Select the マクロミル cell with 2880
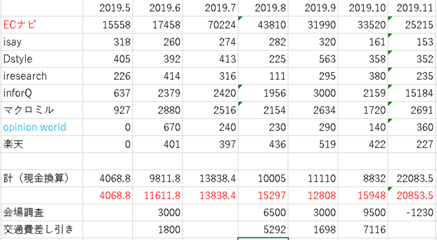 click(x=158, y=110)
